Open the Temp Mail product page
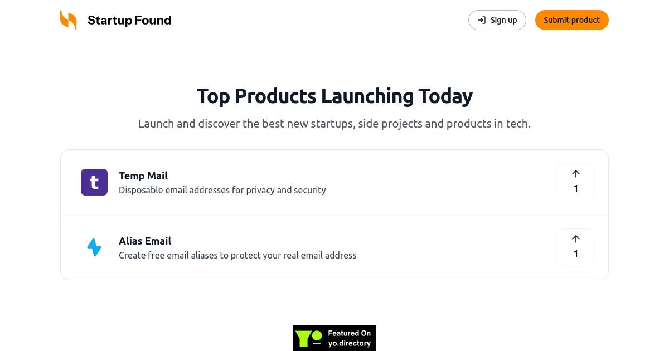Viewport: 669px width, 351px height. 143,175
